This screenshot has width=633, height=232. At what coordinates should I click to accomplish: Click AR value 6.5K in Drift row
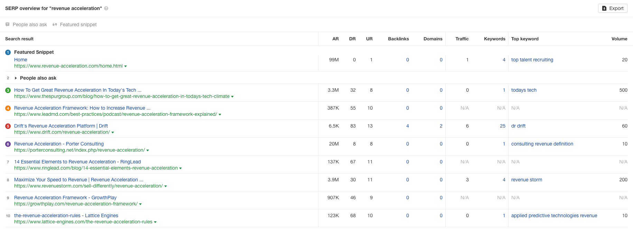334,126
